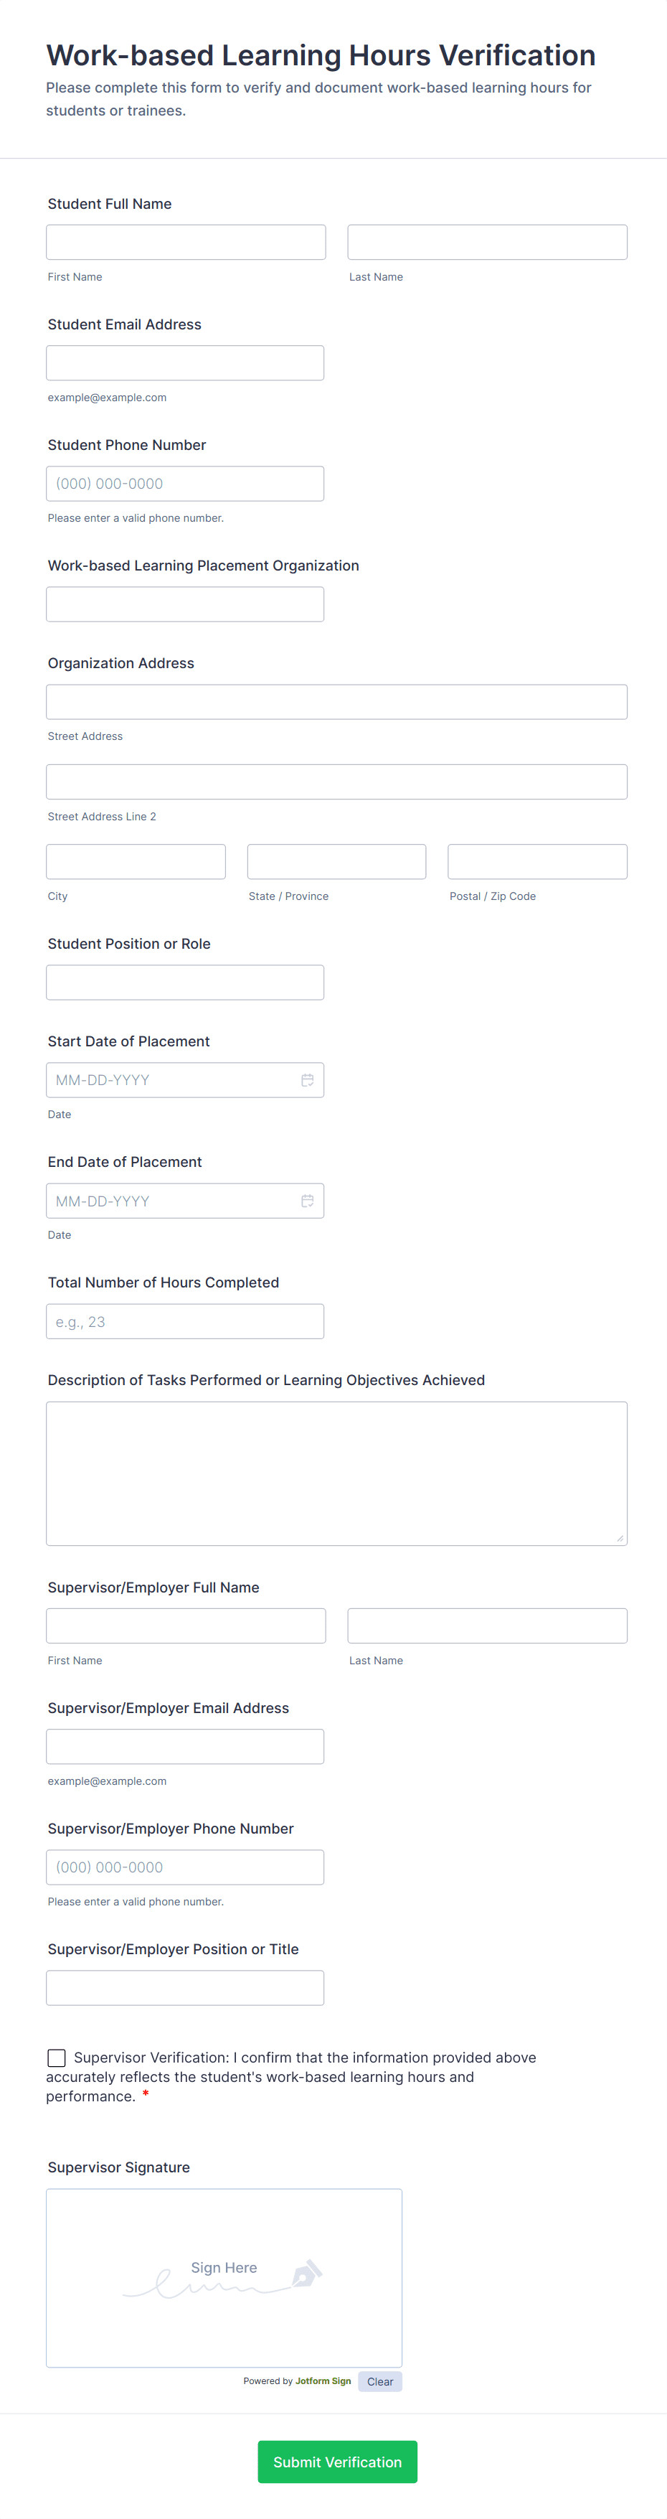Click the Placement Organization input field
Screen dimensions: 667x2519
pyautogui.click(x=184, y=604)
